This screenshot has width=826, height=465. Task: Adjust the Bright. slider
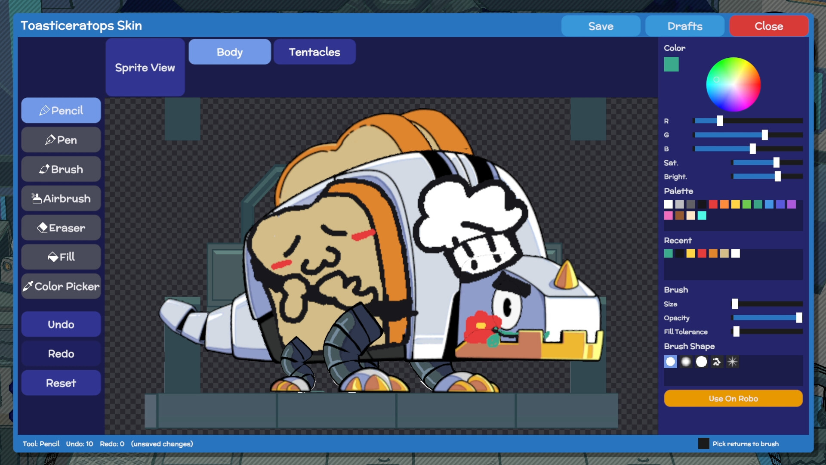[x=767, y=176]
